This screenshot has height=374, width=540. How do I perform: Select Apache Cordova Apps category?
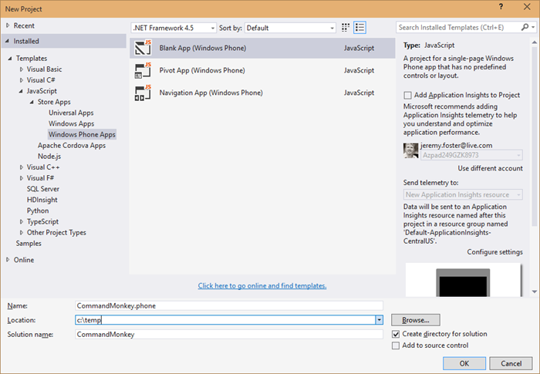point(71,145)
